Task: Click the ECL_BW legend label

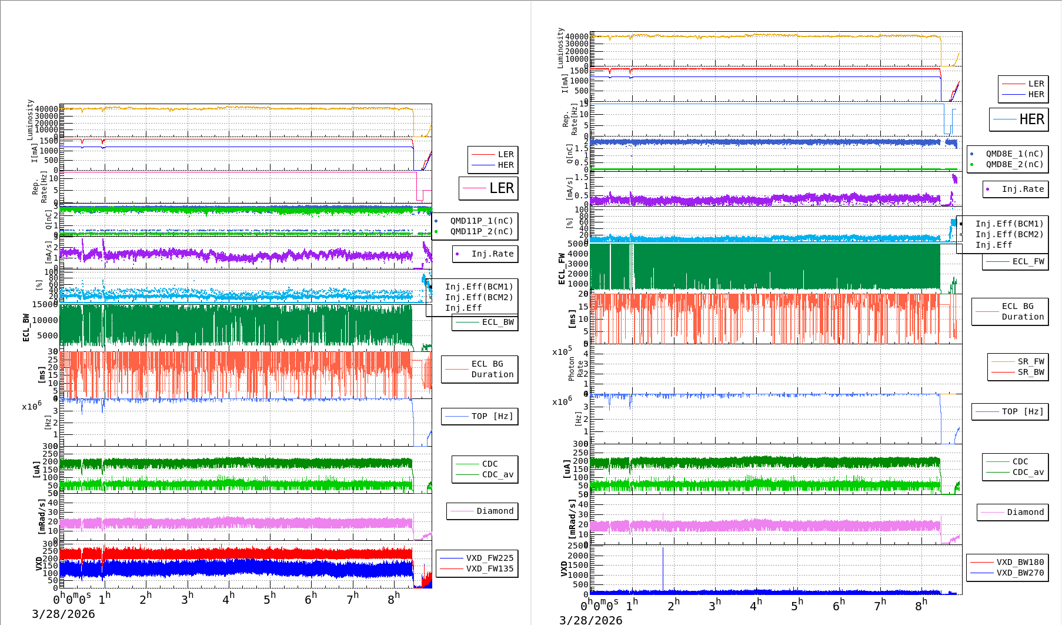Action: pos(497,322)
